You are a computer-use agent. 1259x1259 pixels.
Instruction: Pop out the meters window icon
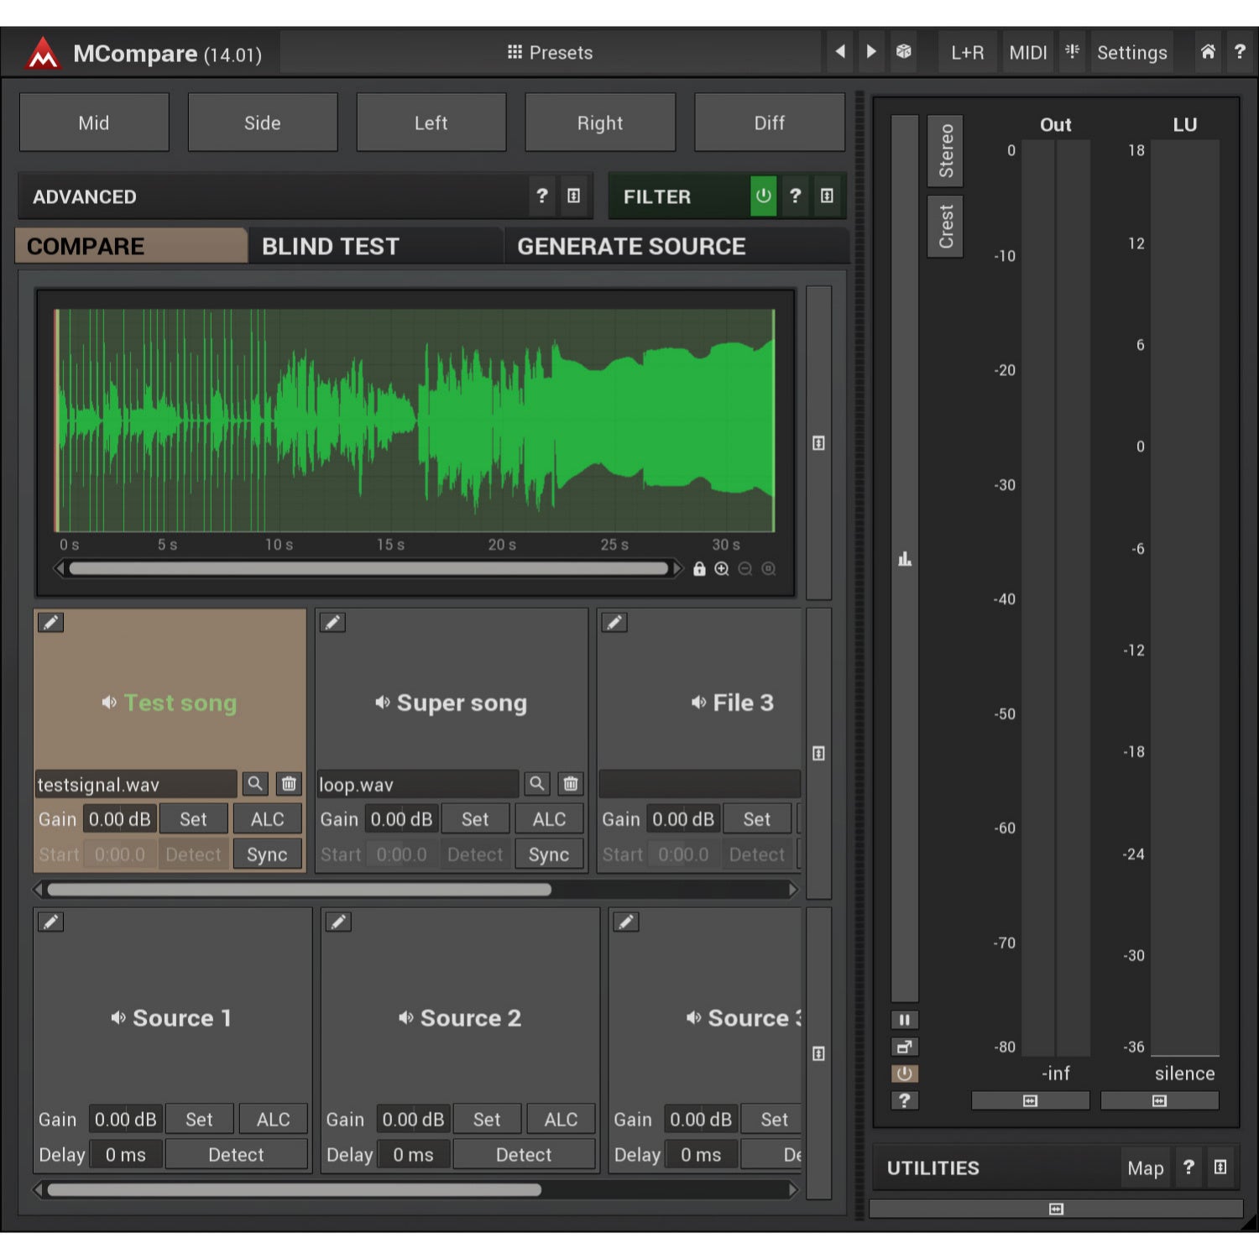click(905, 1047)
